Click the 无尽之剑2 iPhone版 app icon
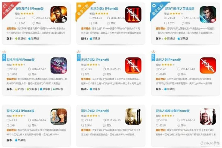The width and height of the screenshot is (222, 148). click(x=133, y=65)
